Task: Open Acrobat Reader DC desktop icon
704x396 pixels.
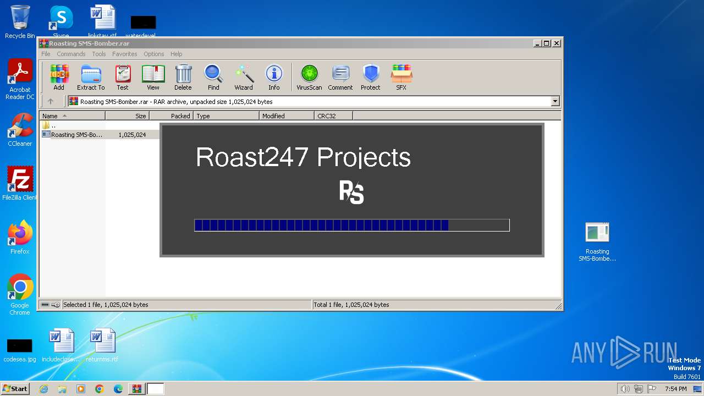Action: point(20,80)
